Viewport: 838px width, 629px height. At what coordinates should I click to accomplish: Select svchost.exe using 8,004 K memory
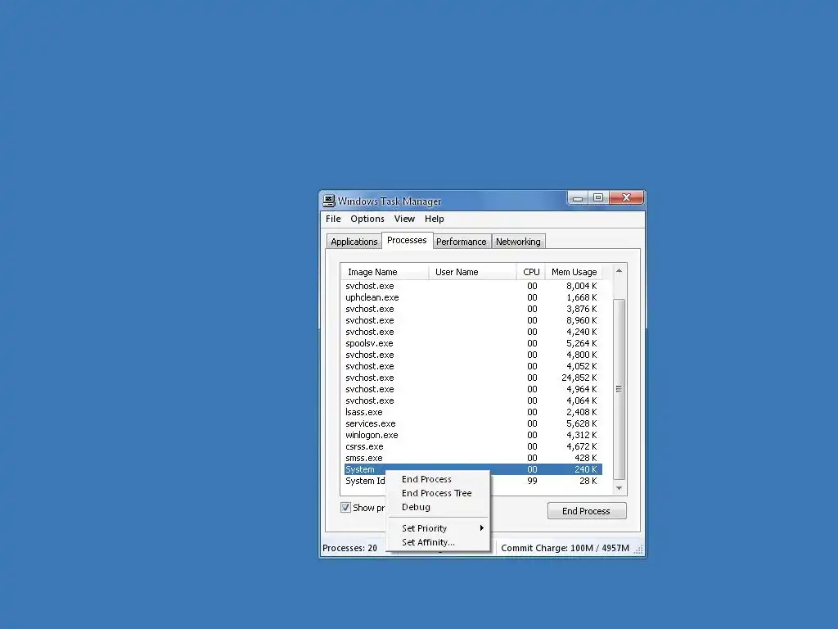(x=472, y=286)
